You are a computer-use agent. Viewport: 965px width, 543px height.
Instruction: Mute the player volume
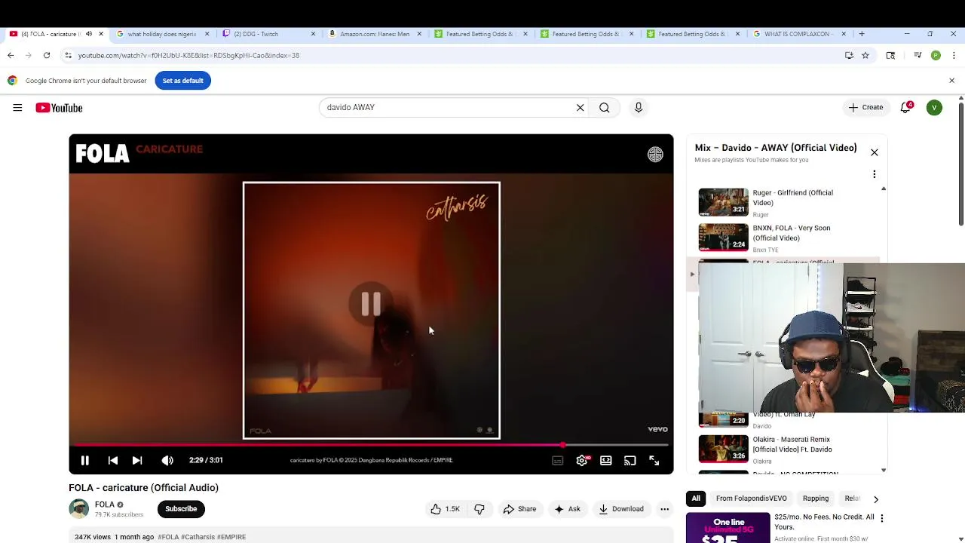(167, 460)
